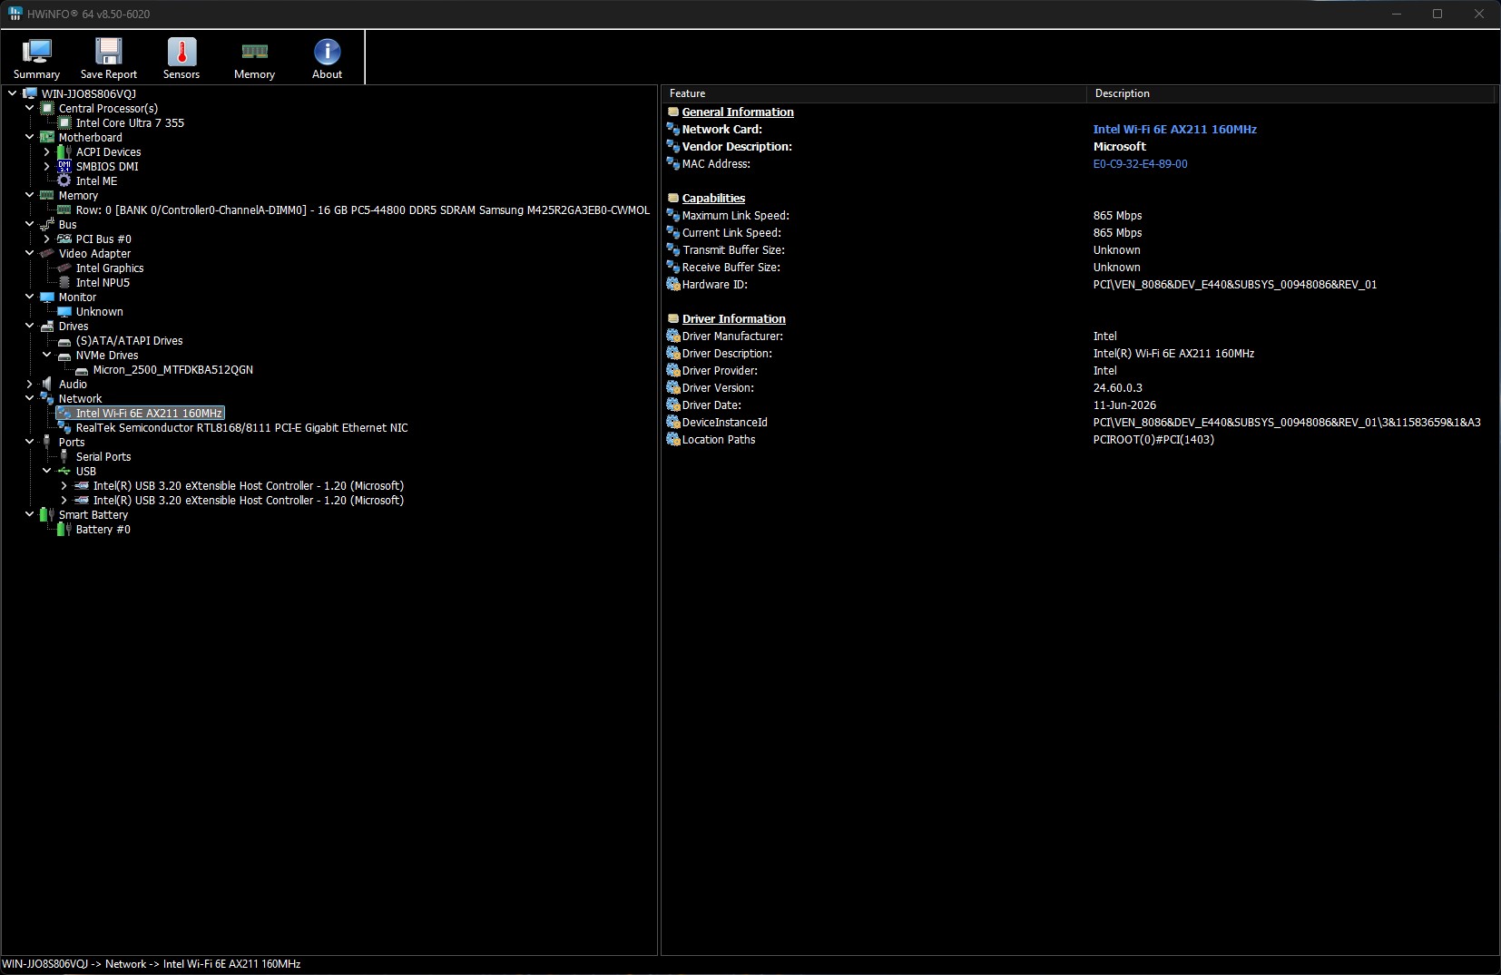This screenshot has height=975, width=1501.
Task: Collapse the Central Processor(s) node
Action: coord(30,108)
